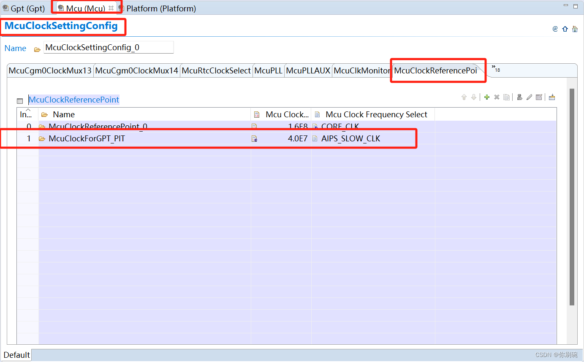Open the McuRtcClockSelect tab
The width and height of the screenshot is (584, 362).
tap(216, 71)
